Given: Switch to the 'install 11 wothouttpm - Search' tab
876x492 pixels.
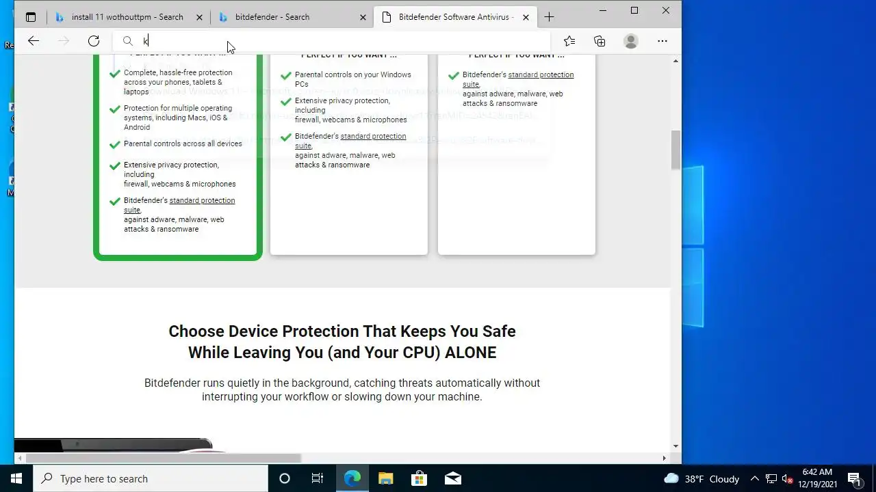Looking at the screenshot, I should point(127,17).
